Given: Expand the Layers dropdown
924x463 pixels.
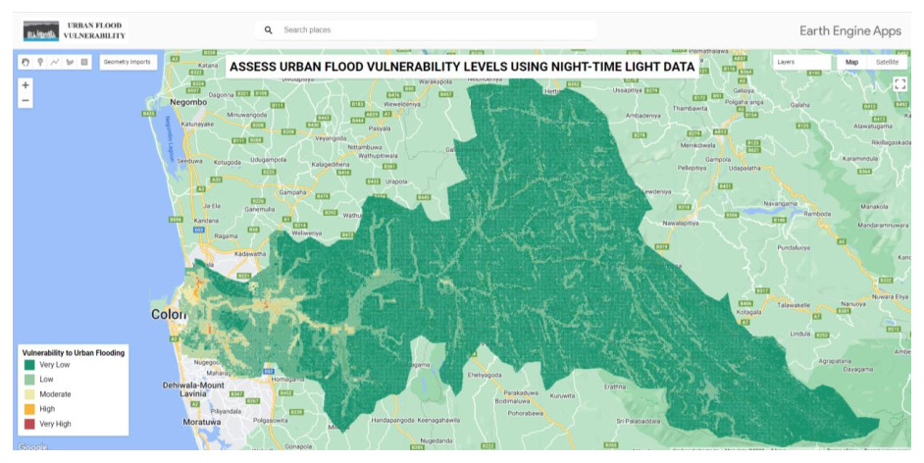Looking at the screenshot, I should click(800, 62).
